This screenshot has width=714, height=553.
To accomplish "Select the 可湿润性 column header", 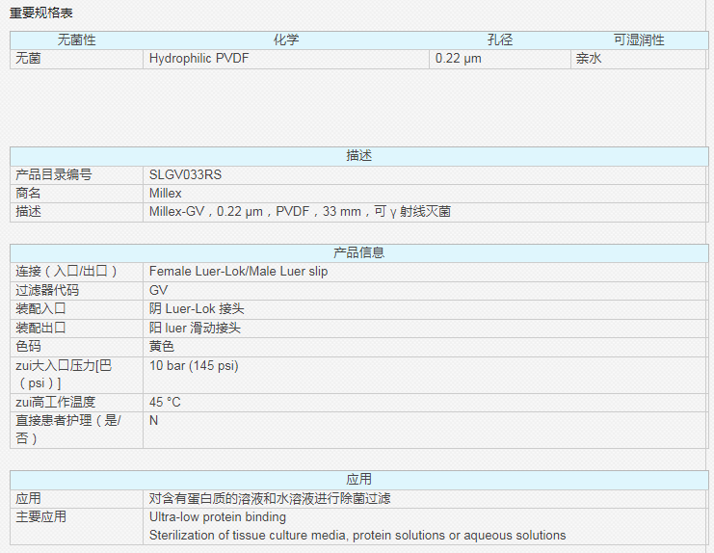I will (639, 40).
